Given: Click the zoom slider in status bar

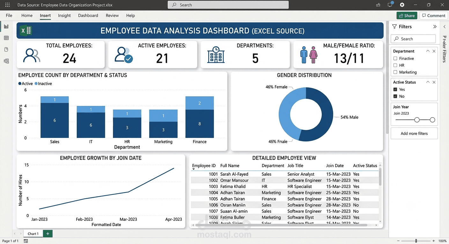Looking at the screenshot, I should pos(416,241).
